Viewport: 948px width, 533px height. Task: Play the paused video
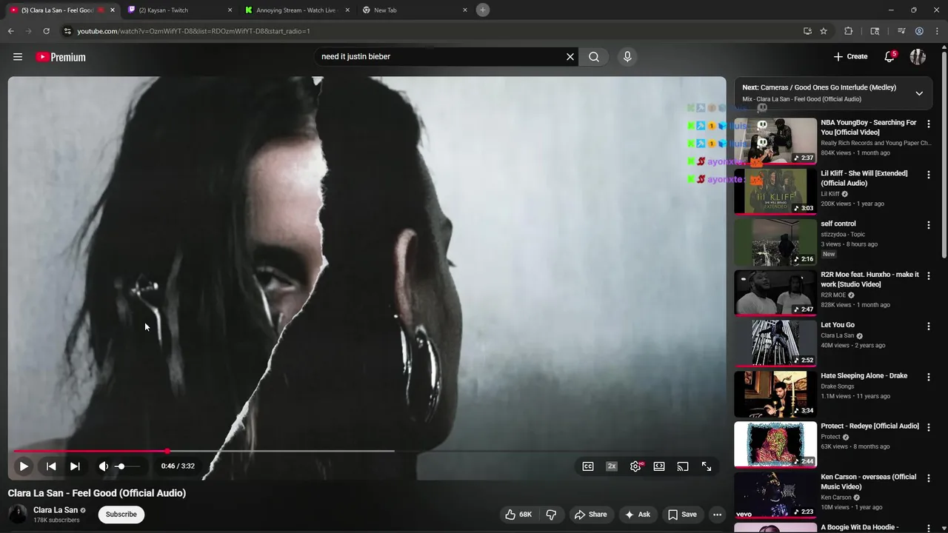tap(24, 466)
